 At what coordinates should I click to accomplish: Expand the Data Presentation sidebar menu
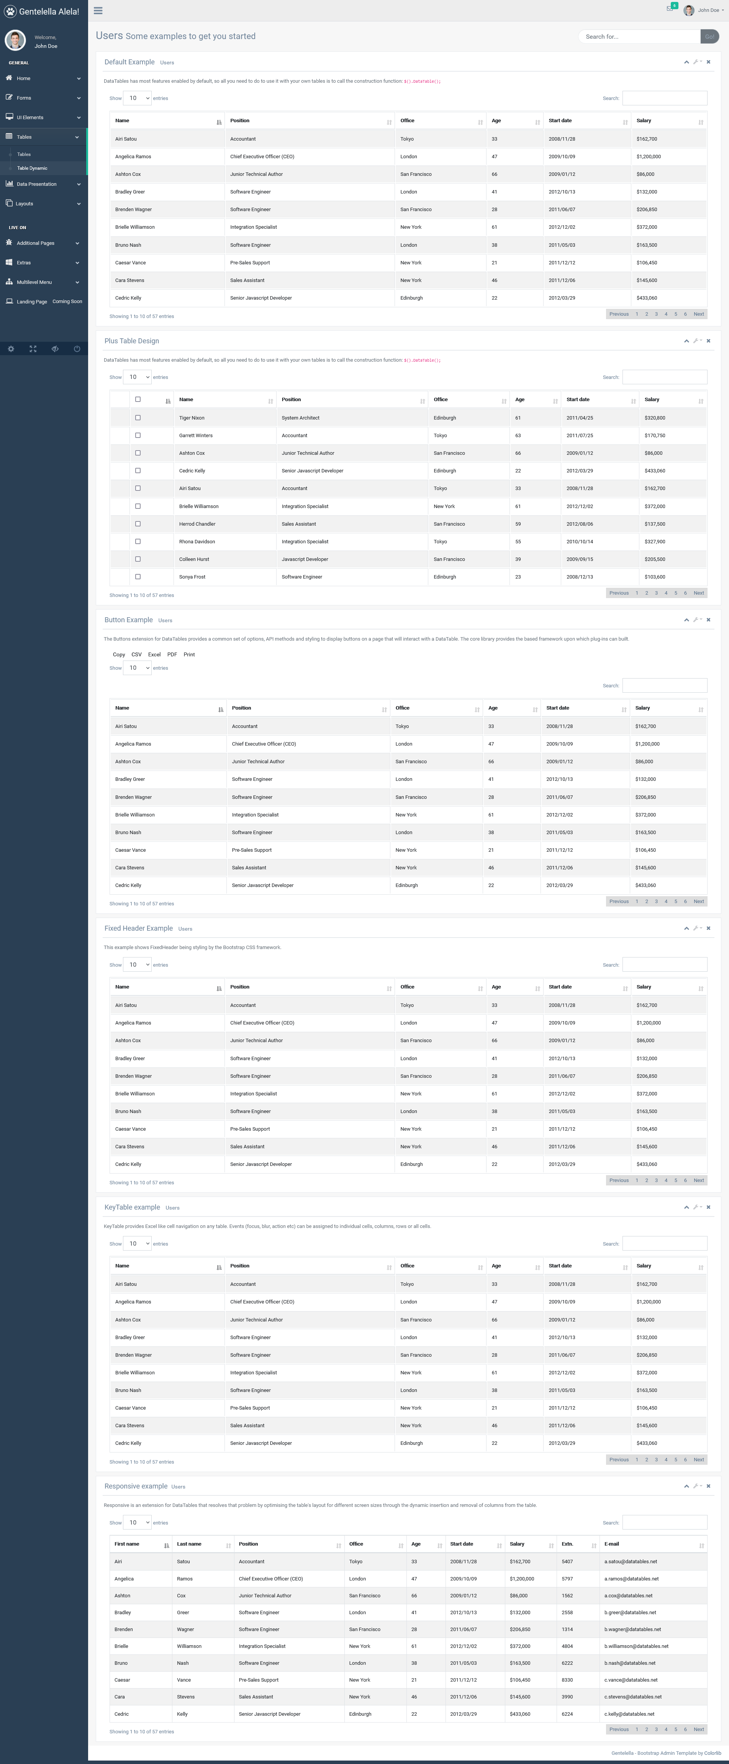tap(44, 184)
